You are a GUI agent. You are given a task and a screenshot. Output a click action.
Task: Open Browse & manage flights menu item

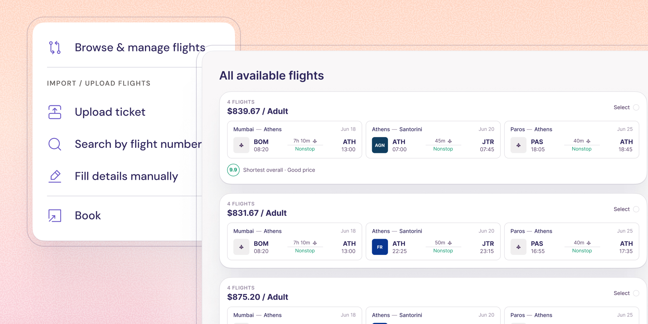(x=127, y=47)
